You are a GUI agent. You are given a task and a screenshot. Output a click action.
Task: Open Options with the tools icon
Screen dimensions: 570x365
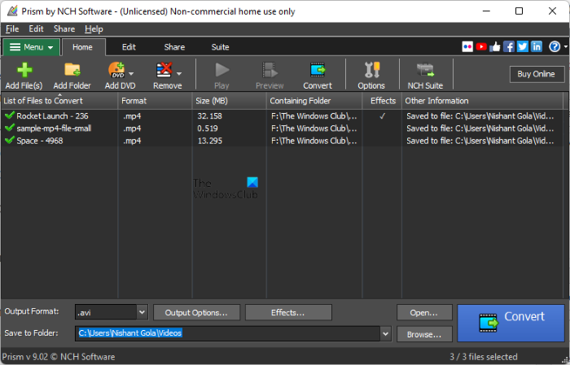[371, 70]
